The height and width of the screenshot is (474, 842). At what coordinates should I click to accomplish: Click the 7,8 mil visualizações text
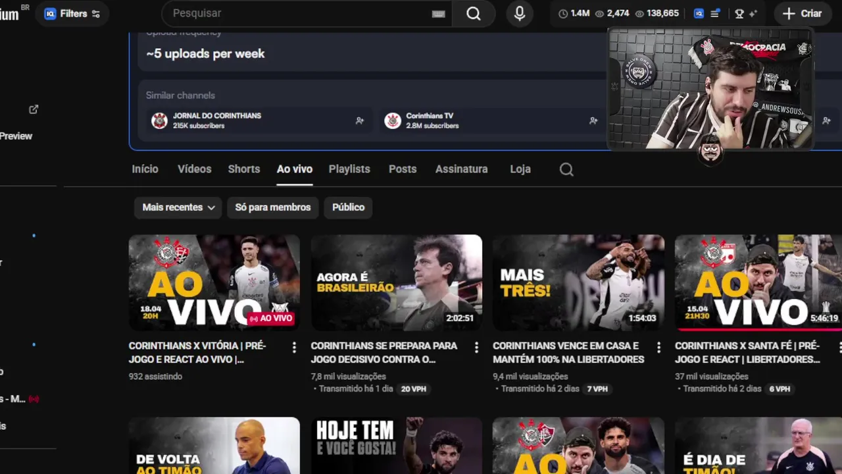(348, 377)
